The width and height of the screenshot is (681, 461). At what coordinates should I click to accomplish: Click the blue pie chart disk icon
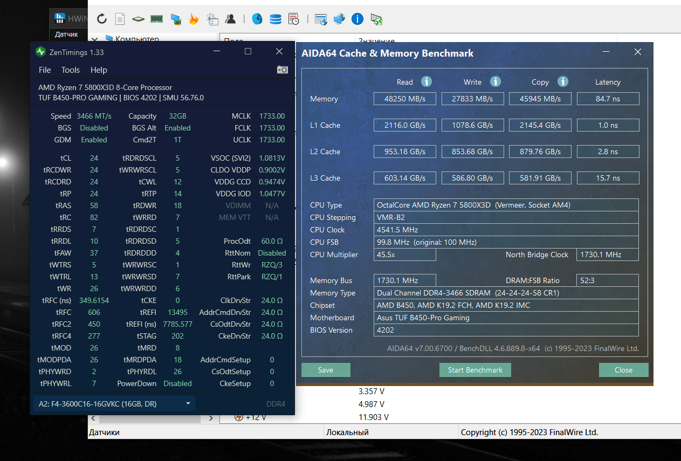point(257,19)
